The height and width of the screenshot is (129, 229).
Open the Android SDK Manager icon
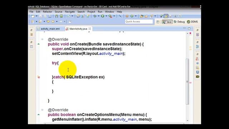57,16
